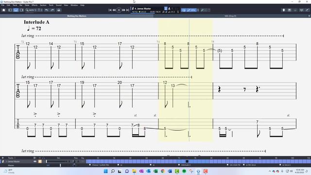Image resolution: width=311 pixels, height=175 pixels.
Task: Jump to the Interlude A section marker
Action: [x=185, y=165]
